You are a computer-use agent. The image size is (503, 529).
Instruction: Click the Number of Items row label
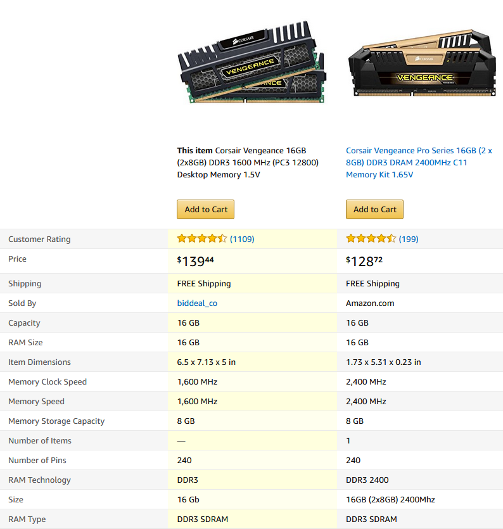tap(40, 440)
